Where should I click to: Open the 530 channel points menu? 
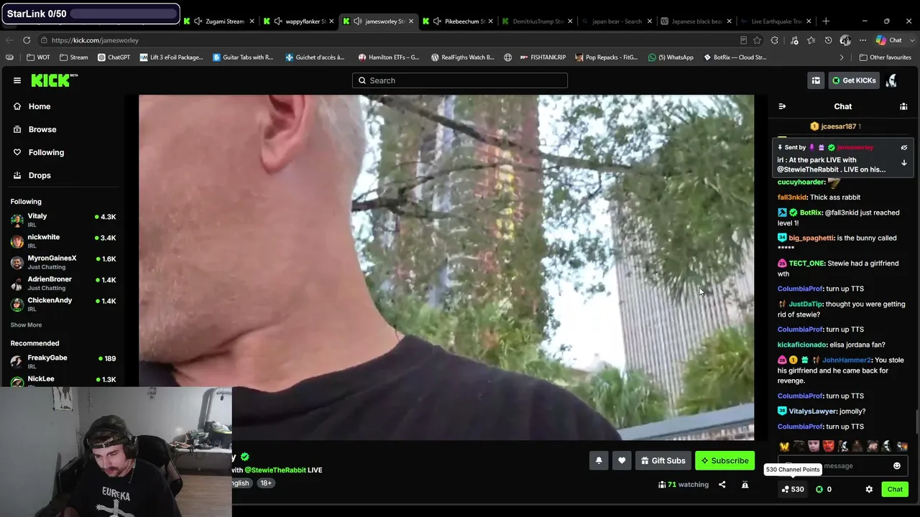793,489
